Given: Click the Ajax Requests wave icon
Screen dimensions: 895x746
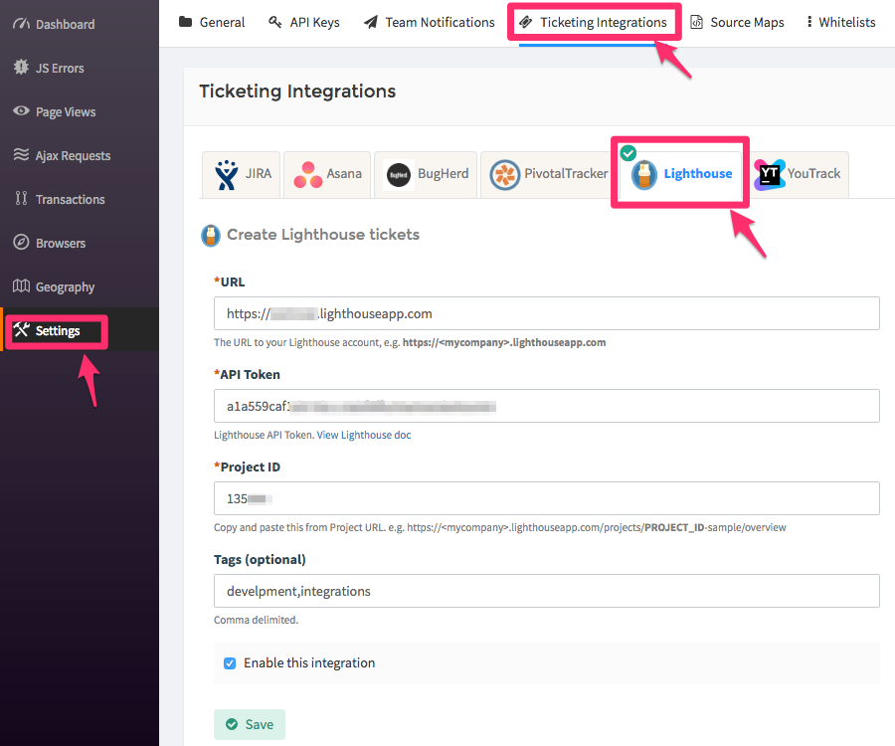Looking at the screenshot, I should tap(21, 155).
